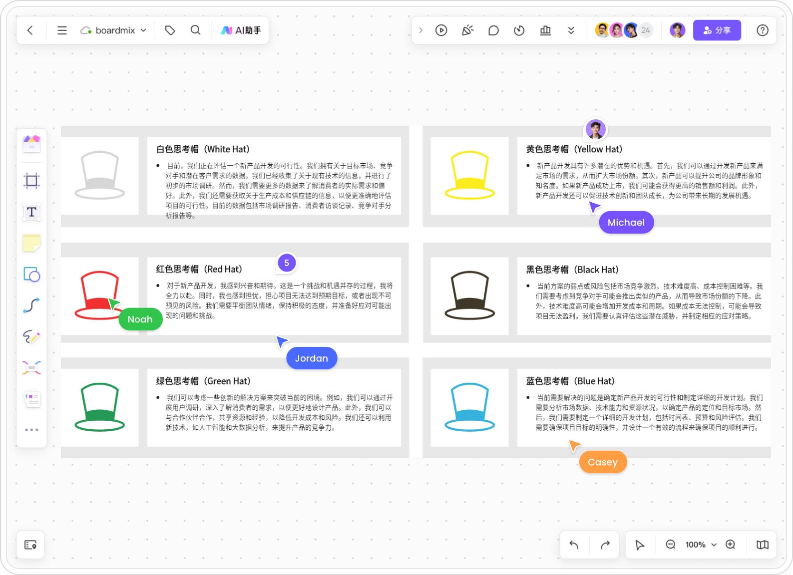Go back with the left arrow icon

click(x=30, y=30)
